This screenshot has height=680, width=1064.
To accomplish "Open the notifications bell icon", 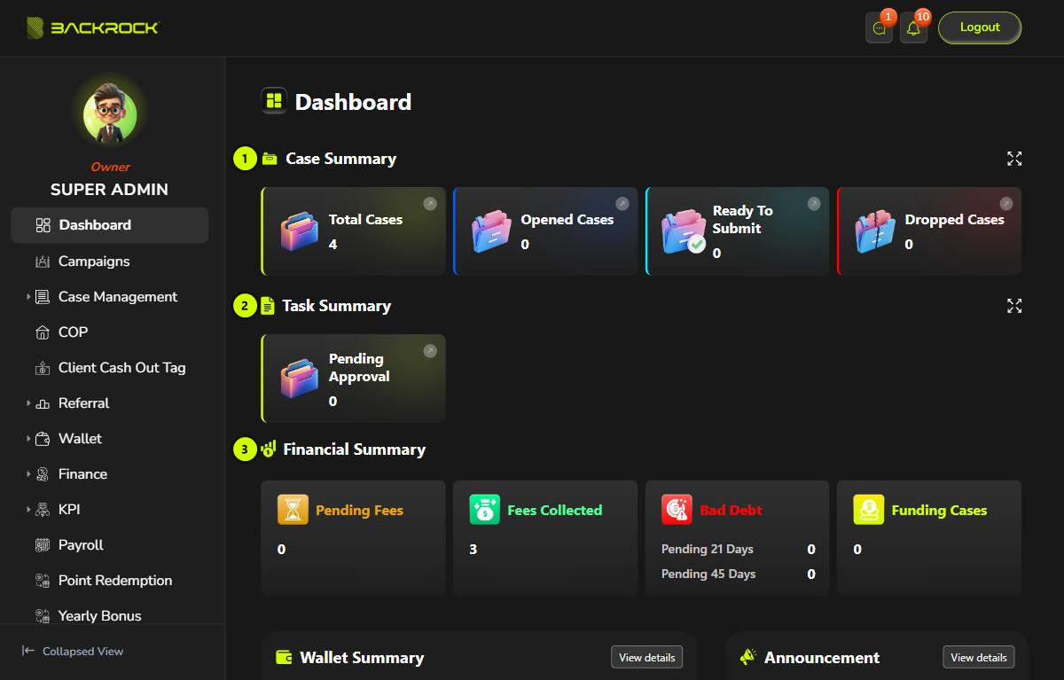I will click(x=913, y=27).
